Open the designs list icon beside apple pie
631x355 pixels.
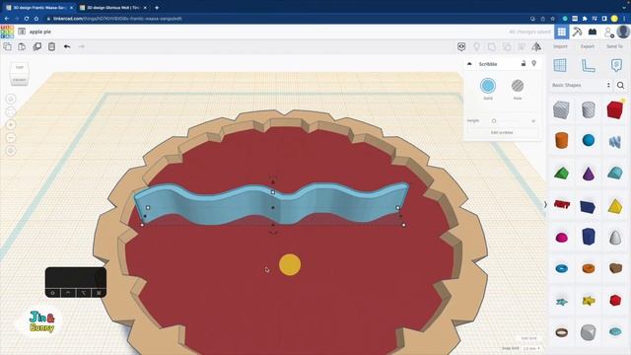[22, 32]
